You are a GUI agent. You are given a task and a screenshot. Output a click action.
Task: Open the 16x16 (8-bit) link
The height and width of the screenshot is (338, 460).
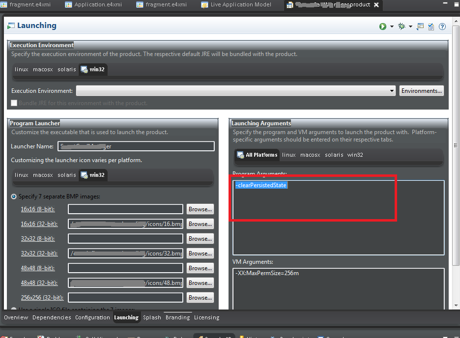coord(37,209)
